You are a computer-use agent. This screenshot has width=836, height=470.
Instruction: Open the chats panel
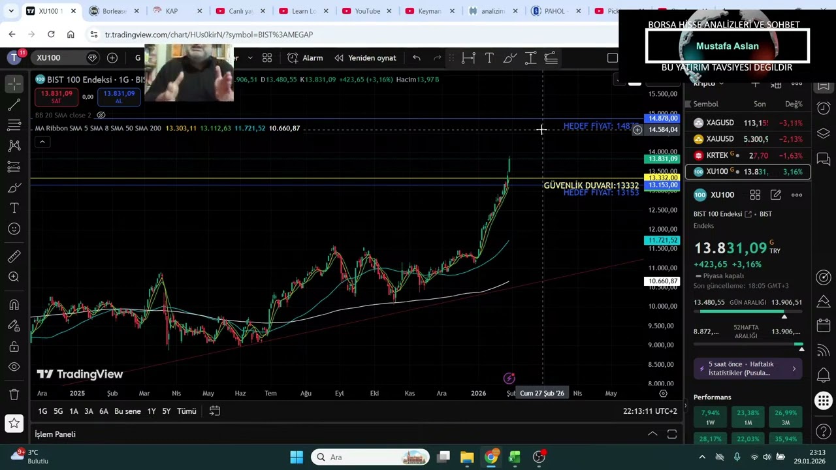tap(824, 159)
